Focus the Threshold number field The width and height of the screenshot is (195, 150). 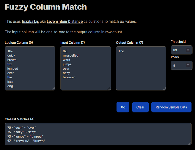click(x=182, y=50)
